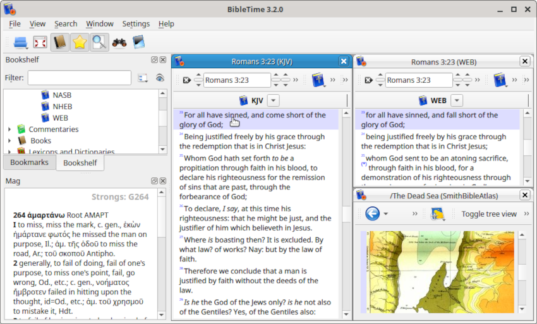The image size is (537, 324).
Task: Click the Bookshelf grouping icon beside the filter
Action: 143,78
